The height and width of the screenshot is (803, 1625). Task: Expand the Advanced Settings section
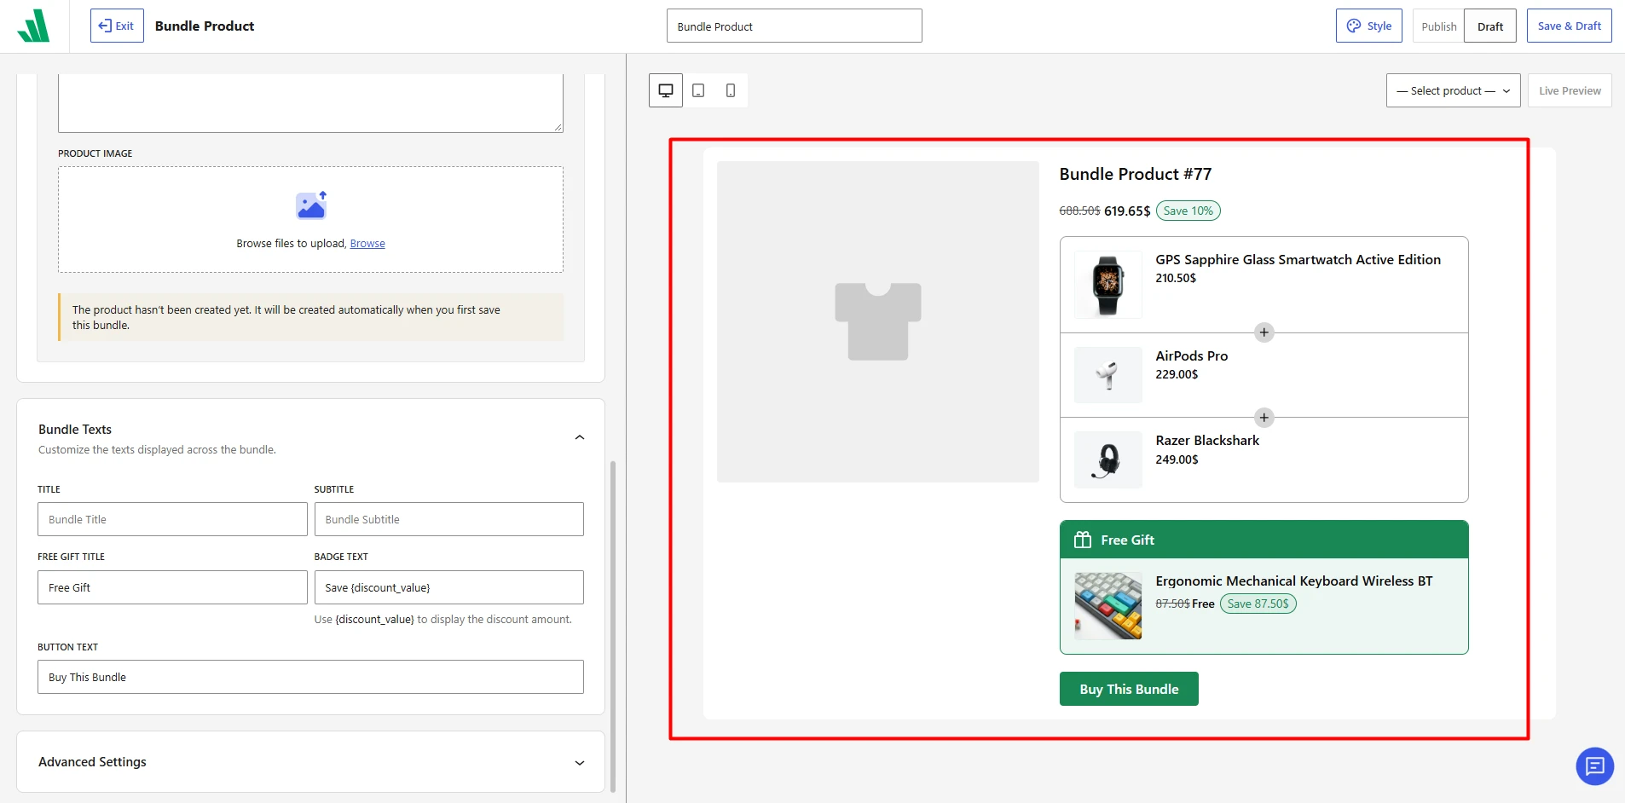click(x=580, y=763)
